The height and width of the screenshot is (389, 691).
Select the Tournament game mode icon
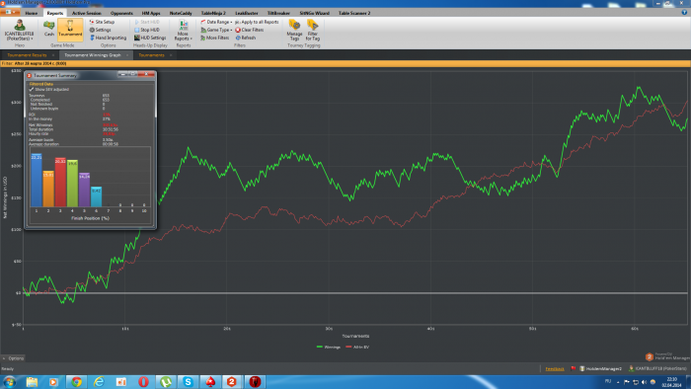70,29
